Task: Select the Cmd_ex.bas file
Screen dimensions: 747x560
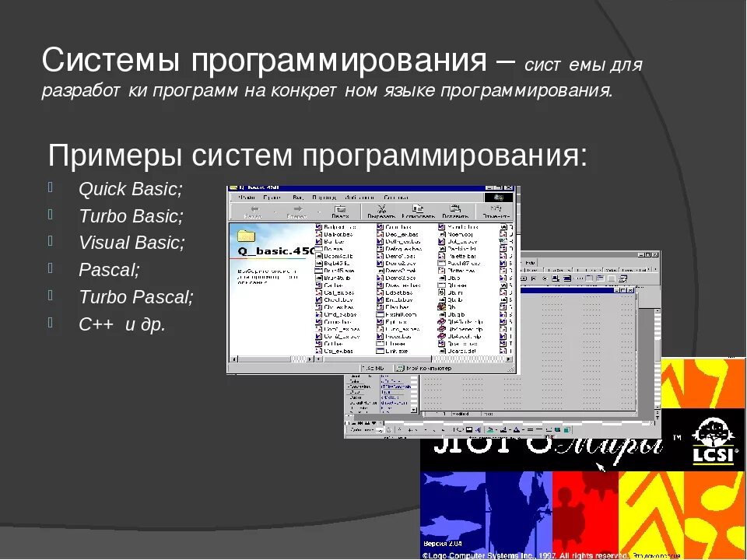Action: click(x=336, y=314)
